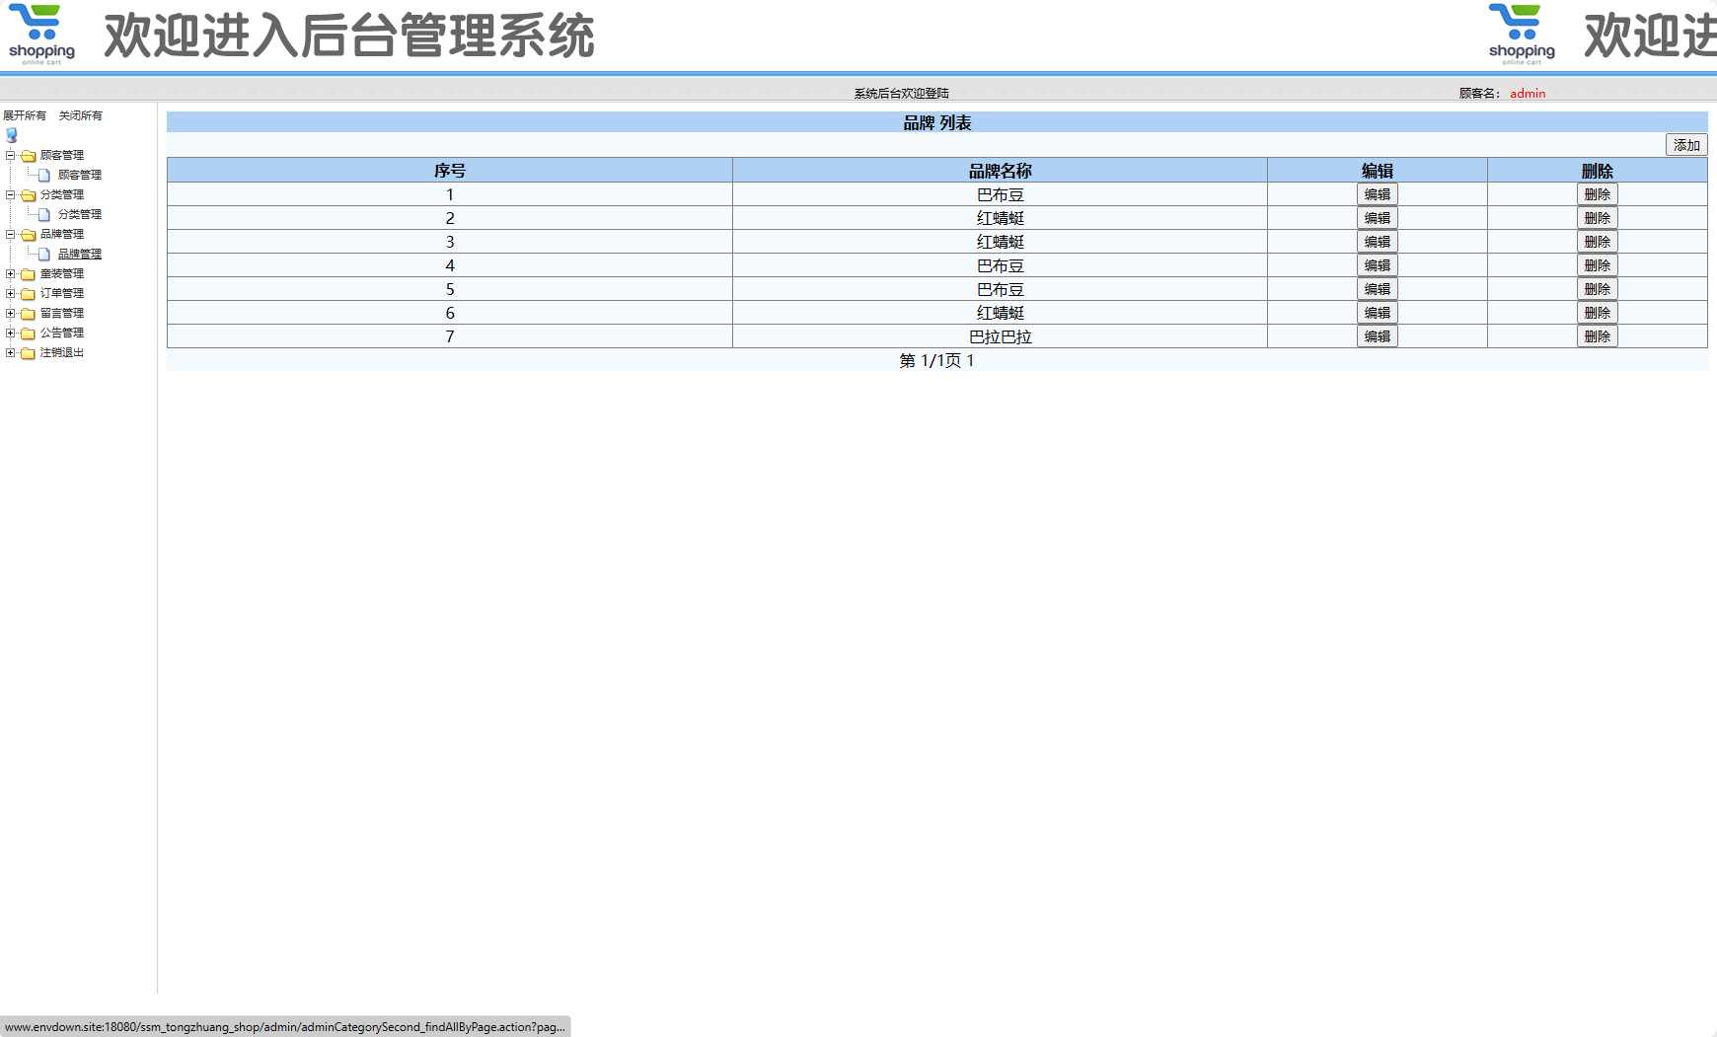Select 关闭所有 to collapse all nodes

point(81,114)
